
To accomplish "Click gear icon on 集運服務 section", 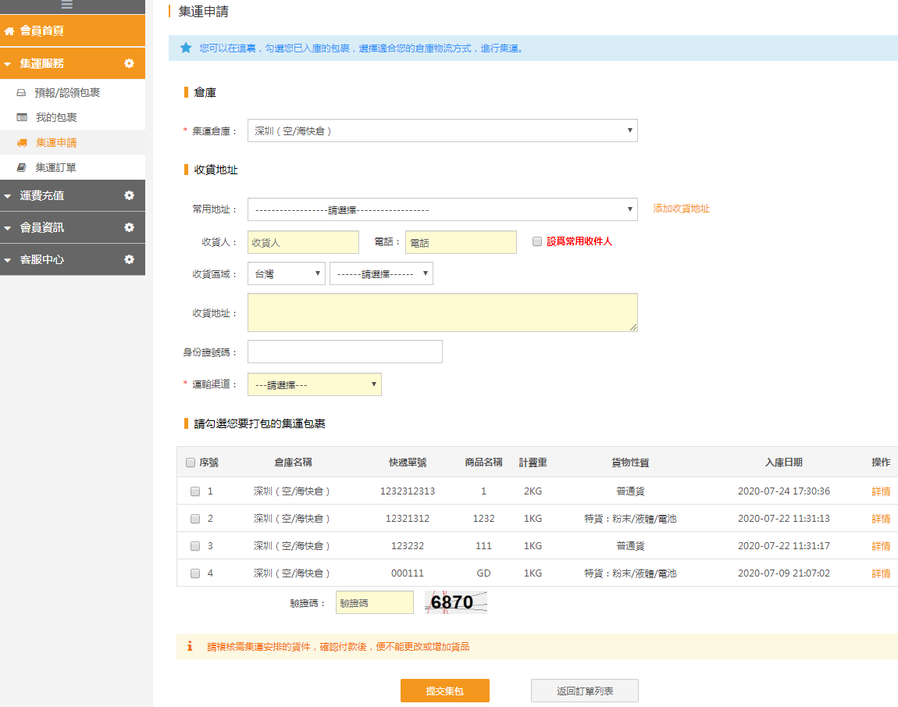I will pos(130,63).
